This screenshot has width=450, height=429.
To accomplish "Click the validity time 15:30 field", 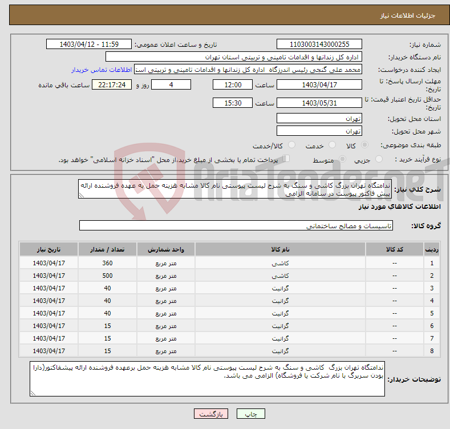I will [x=233, y=103].
